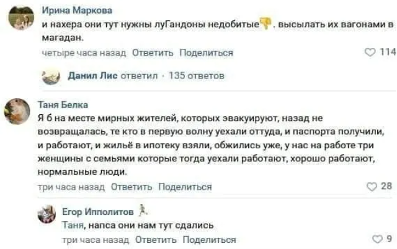Reply to Таня Белка's comment via Ответить
Image resolution: width=397 pixels, height=249 pixels.
point(130,187)
